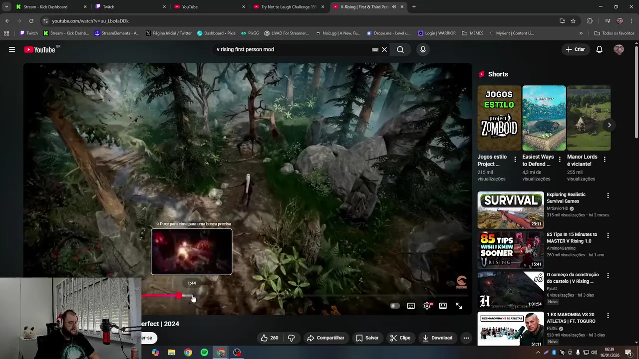
Task: Open the Easiest Ways to Defend short
Action: pos(544,118)
